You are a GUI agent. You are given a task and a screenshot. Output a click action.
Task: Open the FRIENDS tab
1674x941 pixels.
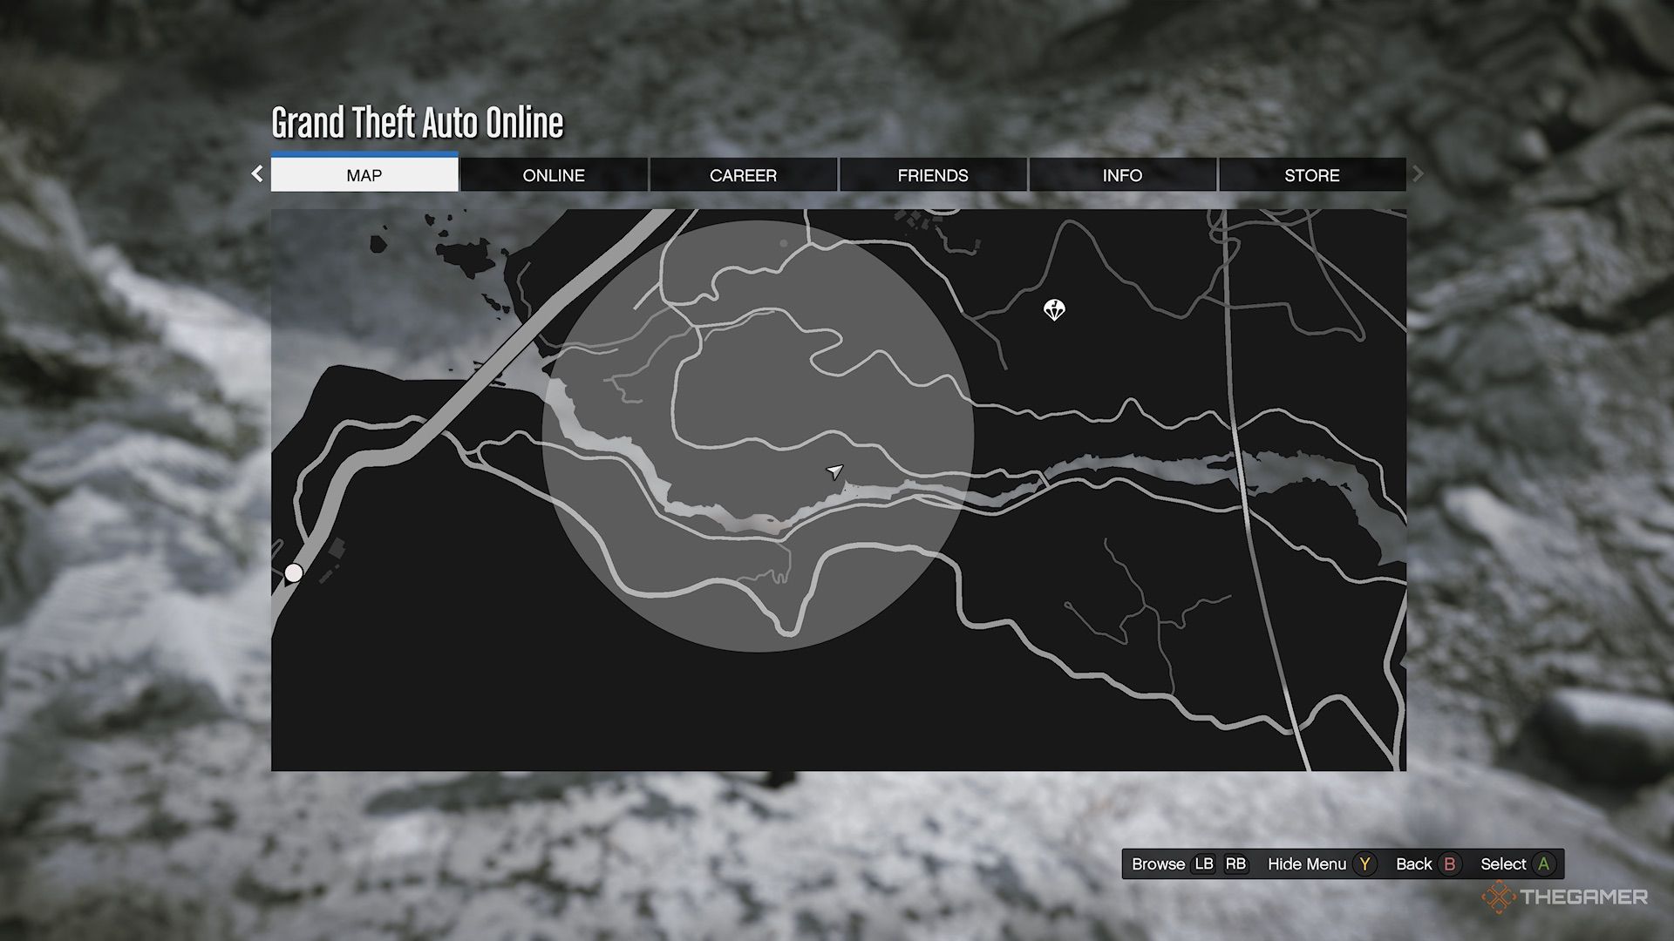pyautogui.click(x=932, y=175)
